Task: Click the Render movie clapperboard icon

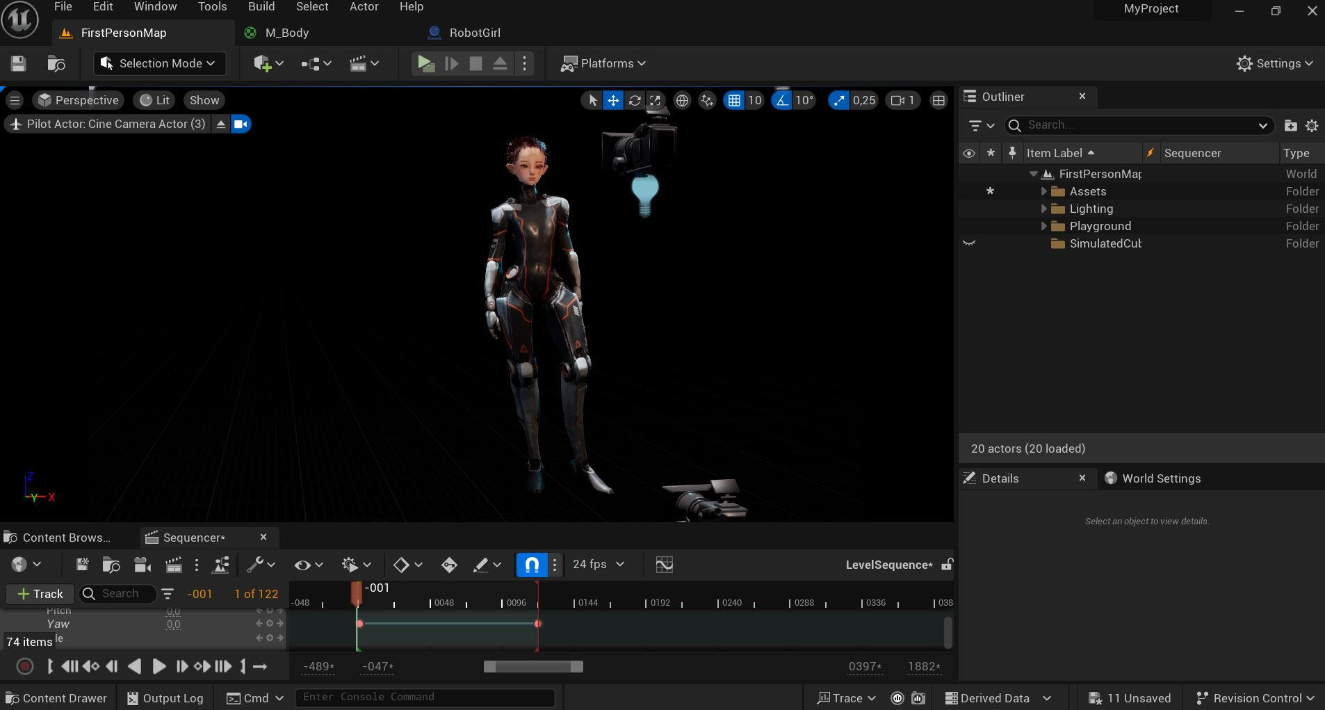Action: [173, 565]
